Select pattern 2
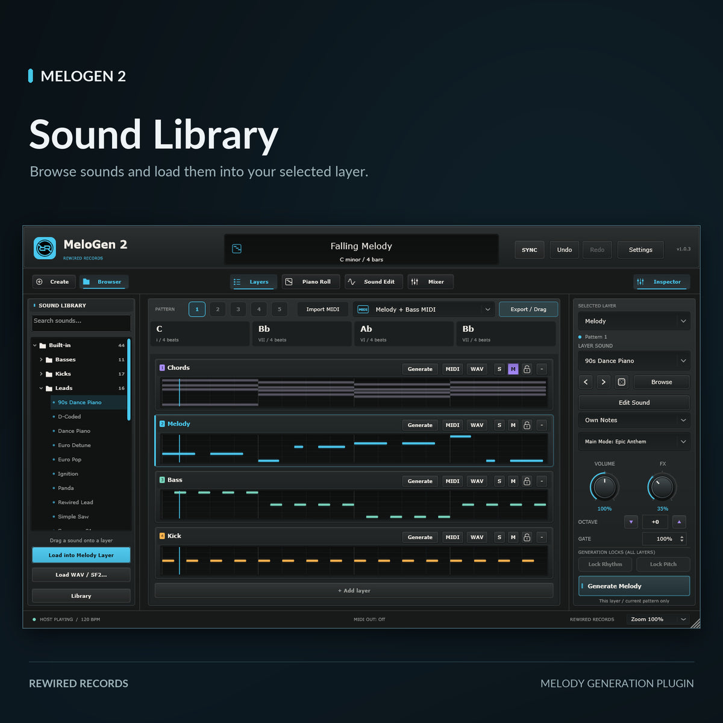Image resolution: width=723 pixels, height=723 pixels. click(x=218, y=309)
